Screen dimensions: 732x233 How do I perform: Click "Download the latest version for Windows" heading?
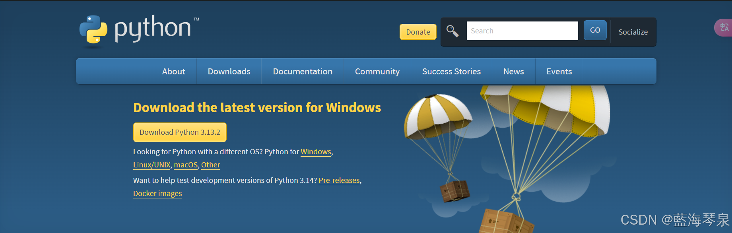tap(257, 108)
